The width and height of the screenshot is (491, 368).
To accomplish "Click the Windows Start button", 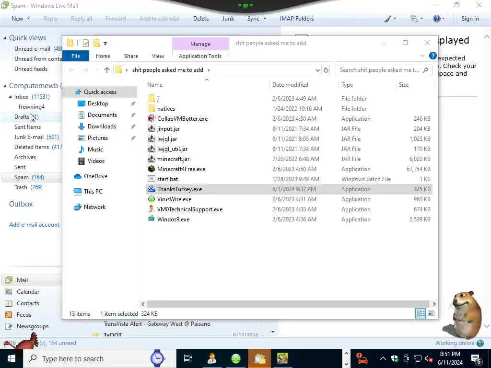I will click(x=12, y=358).
